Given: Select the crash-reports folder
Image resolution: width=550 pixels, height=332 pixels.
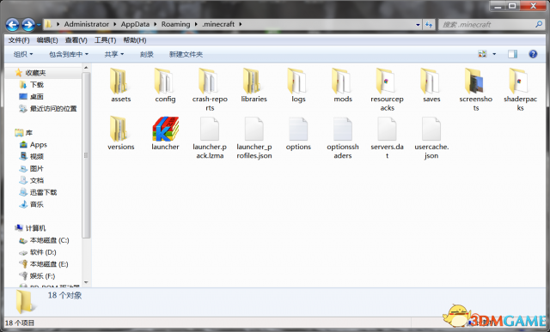Looking at the screenshot, I should (x=210, y=89).
